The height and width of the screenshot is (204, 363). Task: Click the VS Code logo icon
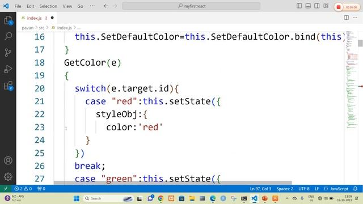(6, 6)
